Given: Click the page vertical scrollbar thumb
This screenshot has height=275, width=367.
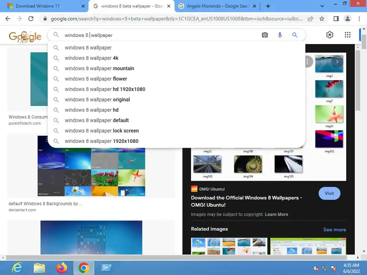Looking at the screenshot, I should pos(363,42).
